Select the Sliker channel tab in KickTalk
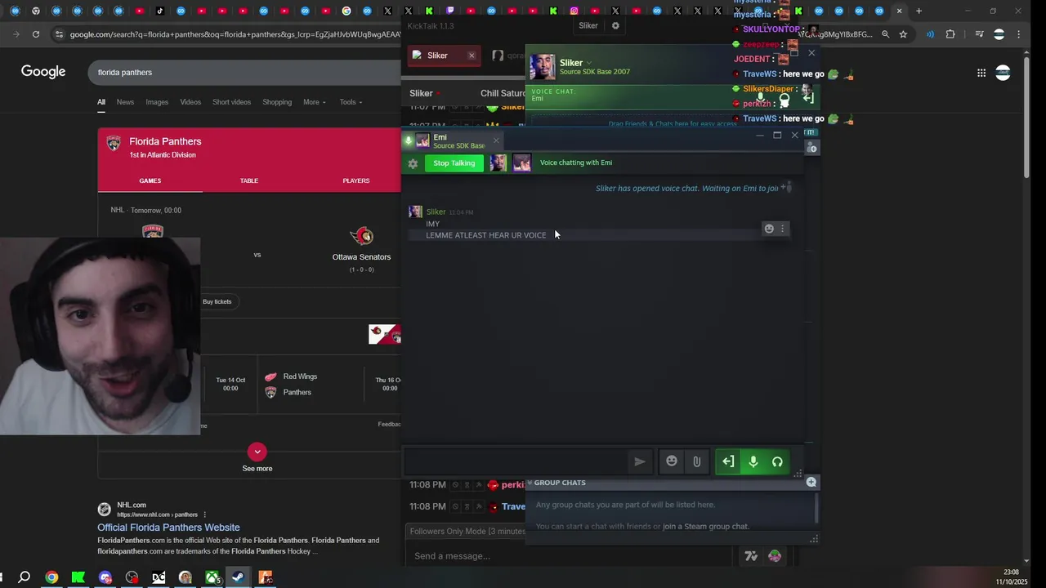Viewport: 1046px width, 588px height. tap(444, 56)
